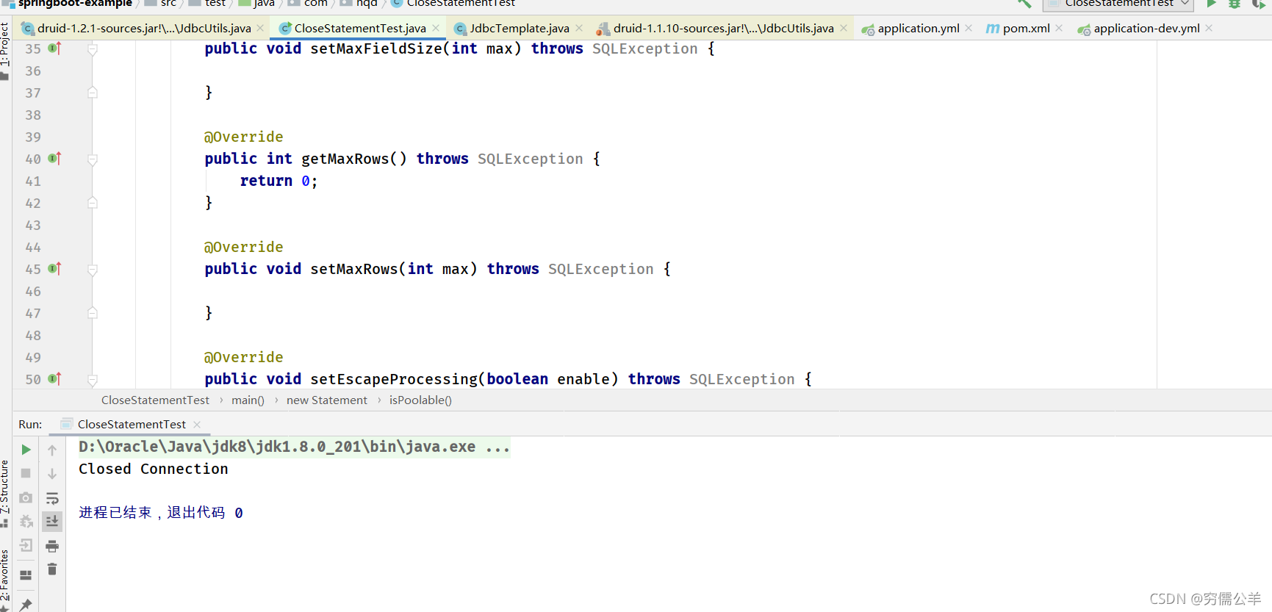
Task: Click line number 44 in gutter
Action: (33, 247)
